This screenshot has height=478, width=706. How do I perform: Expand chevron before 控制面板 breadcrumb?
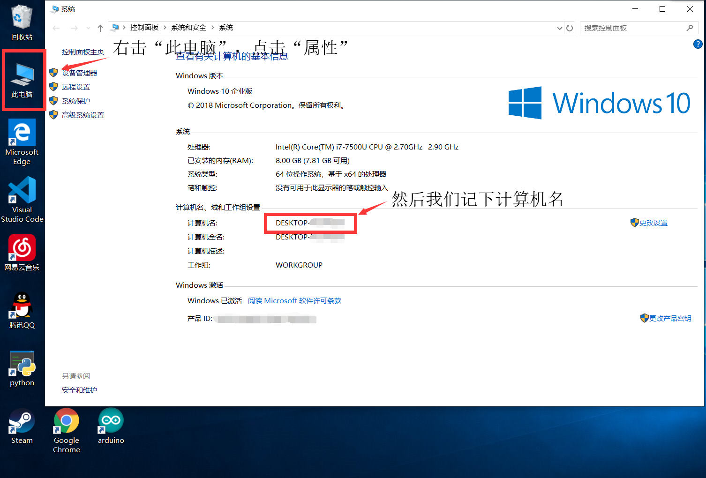pyautogui.click(x=124, y=28)
